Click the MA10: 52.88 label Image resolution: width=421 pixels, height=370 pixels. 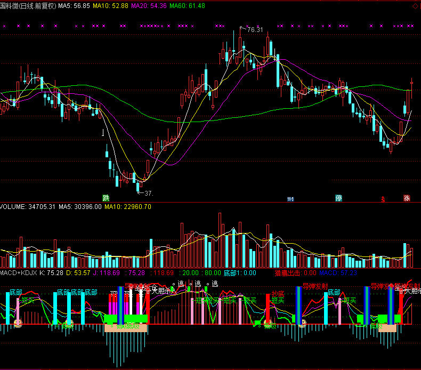point(111,6)
